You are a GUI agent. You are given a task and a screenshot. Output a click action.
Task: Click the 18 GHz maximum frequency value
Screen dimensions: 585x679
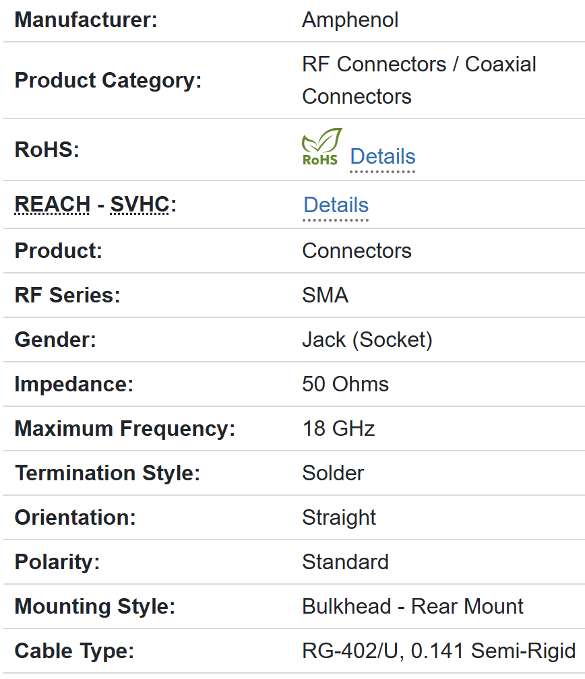338,428
